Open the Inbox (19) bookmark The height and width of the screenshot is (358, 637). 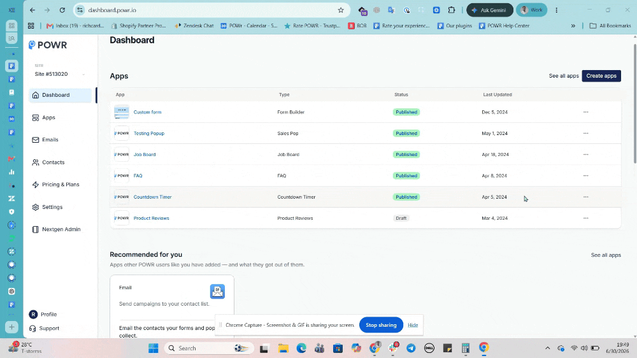[76, 25]
